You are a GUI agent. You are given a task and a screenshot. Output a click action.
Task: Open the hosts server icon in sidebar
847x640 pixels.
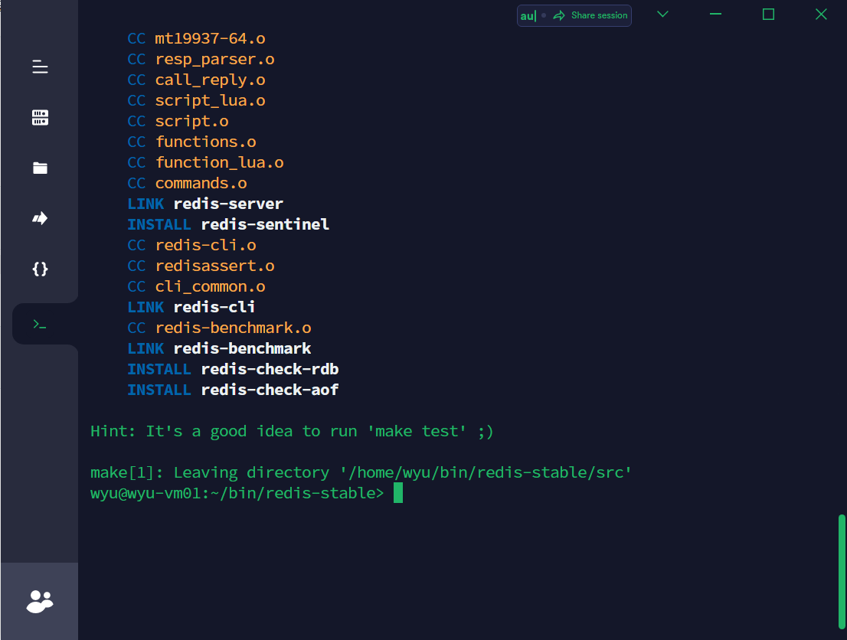40,117
